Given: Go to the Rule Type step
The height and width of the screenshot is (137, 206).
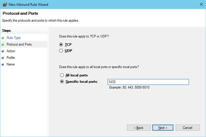Looking at the screenshot, I should click(x=14, y=38).
